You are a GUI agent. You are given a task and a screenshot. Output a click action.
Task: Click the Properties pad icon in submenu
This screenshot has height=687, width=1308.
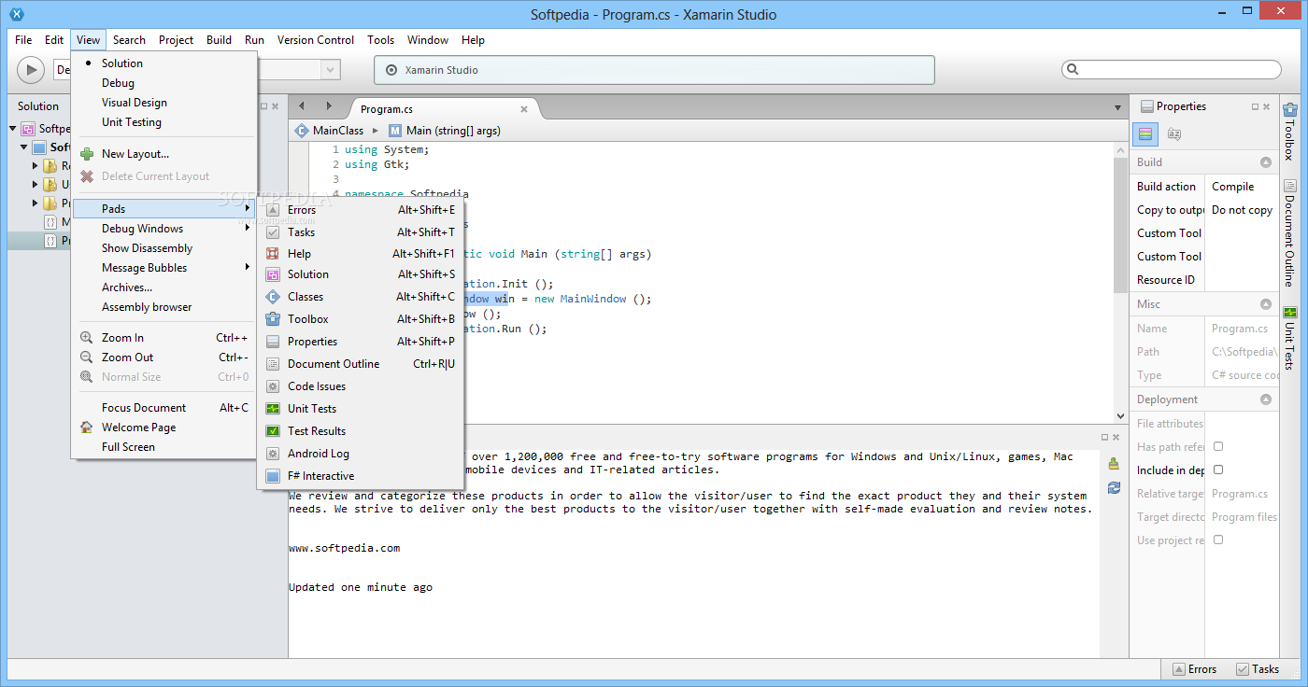click(x=273, y=342)
